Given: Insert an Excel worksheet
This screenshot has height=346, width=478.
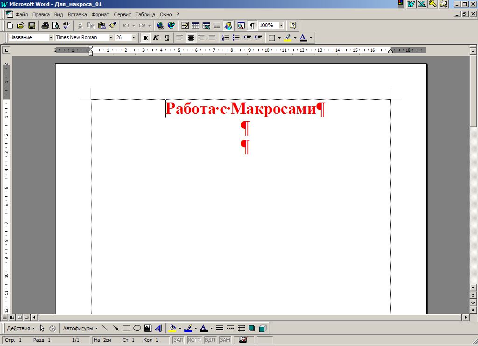Looking at the screenshot, I should 206,26.
